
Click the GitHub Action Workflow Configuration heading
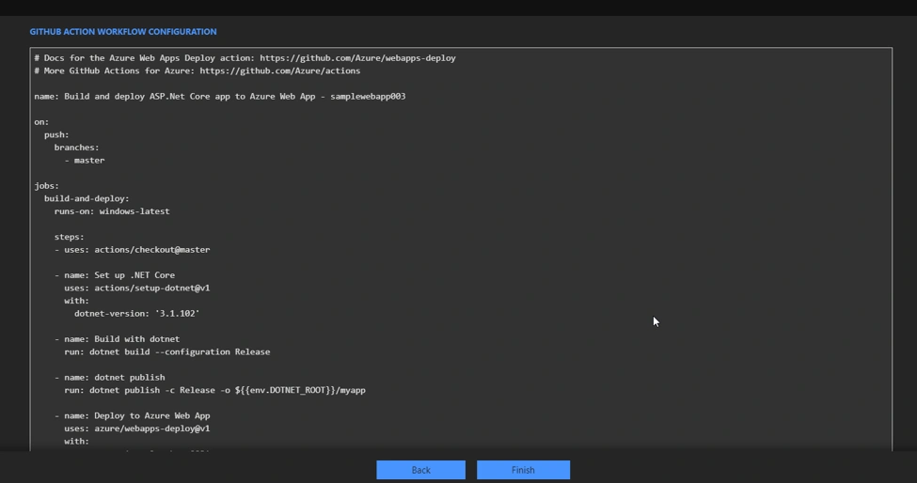(x=123, y=32)
